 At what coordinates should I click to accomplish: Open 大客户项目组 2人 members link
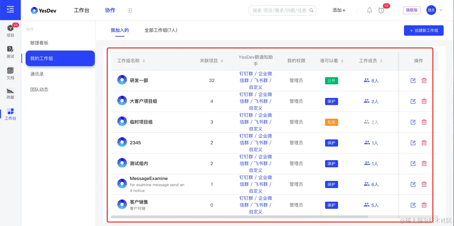click(x=371, y=101)
